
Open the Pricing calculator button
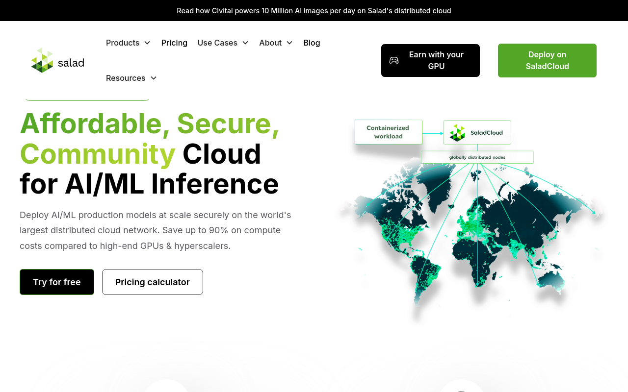tap(153, 282)
